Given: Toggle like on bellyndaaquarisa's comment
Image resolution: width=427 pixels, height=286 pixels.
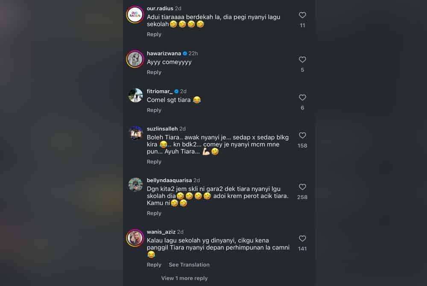Looking at the screenshot, I should [302, 187].
